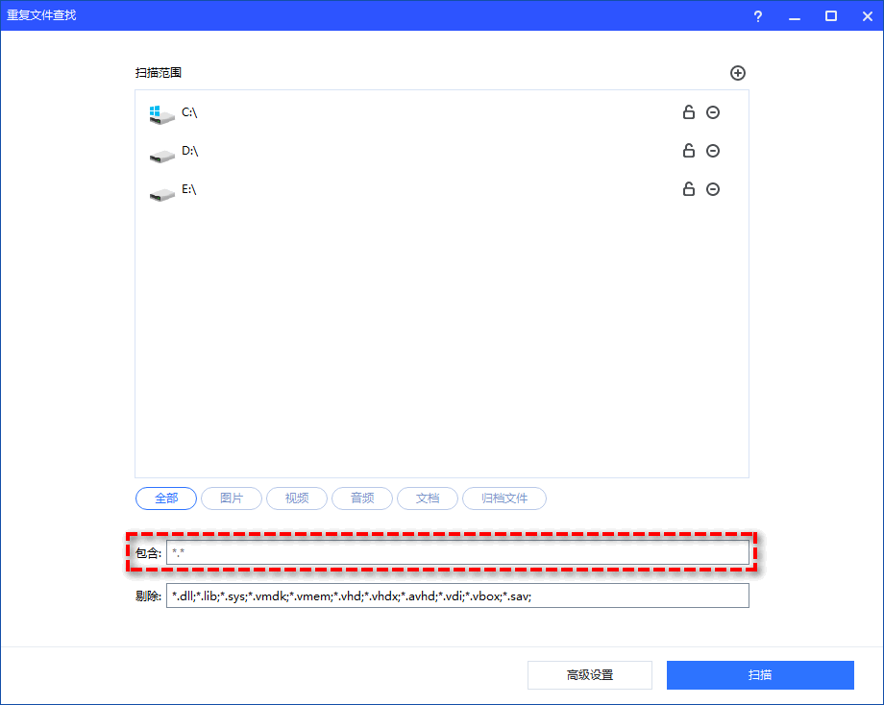The height and width of the screenshot is (705, 884).
Task: Lock the D:\ drive entry
Action: (688, 151)
